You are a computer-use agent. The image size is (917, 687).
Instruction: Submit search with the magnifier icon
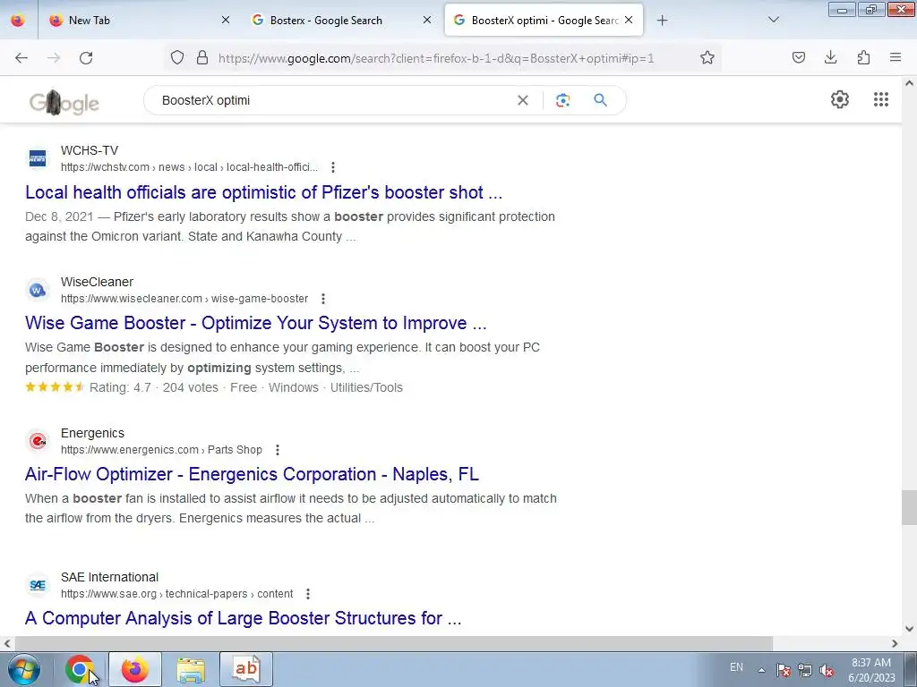[601, 100]
